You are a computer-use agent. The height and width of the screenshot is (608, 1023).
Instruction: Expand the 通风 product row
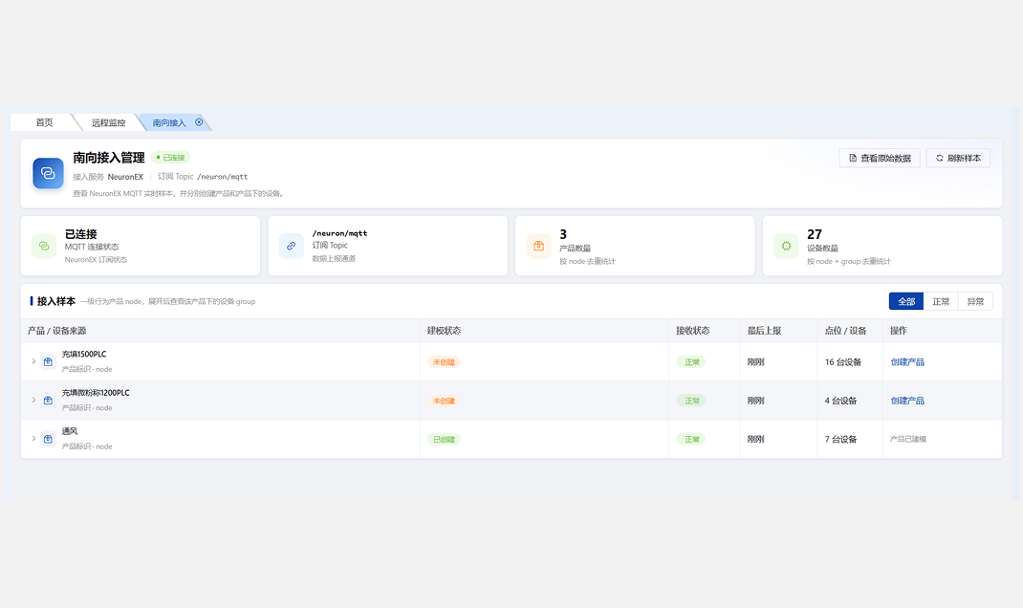pyautogui.click(x=33, y=439)
